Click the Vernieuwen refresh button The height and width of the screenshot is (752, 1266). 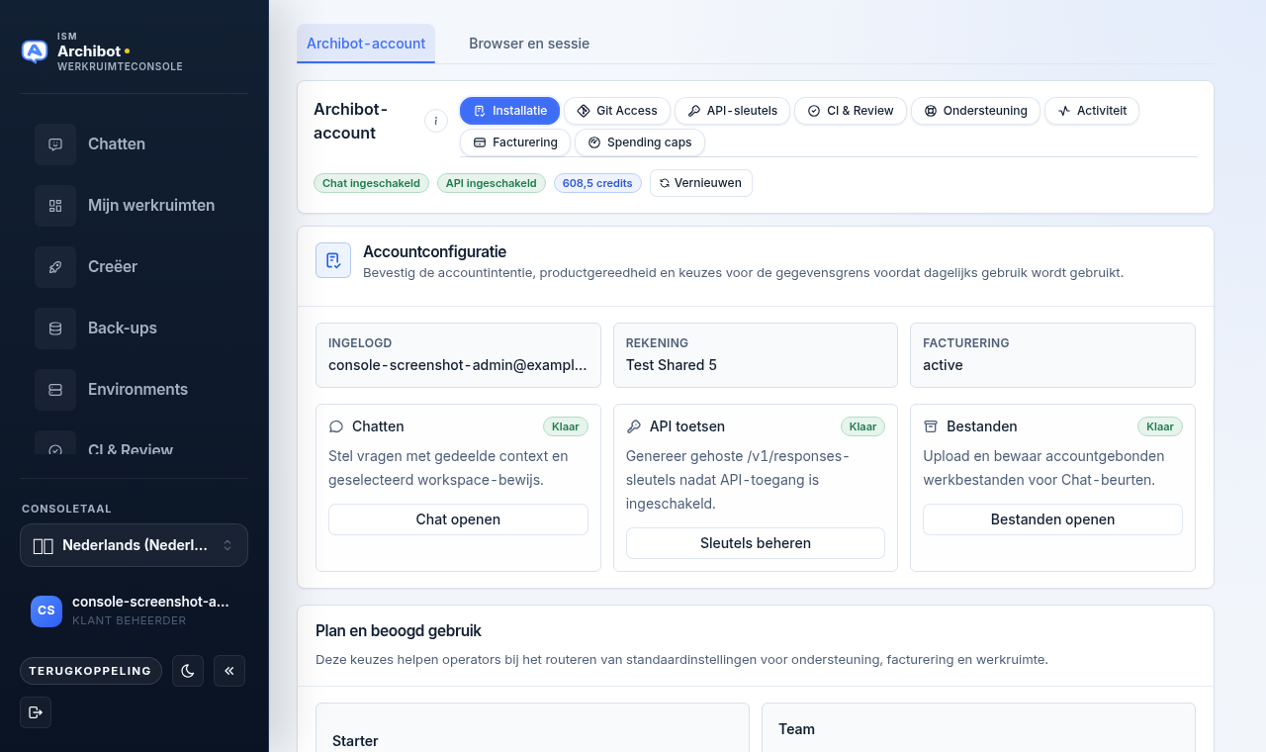[701, 183]
